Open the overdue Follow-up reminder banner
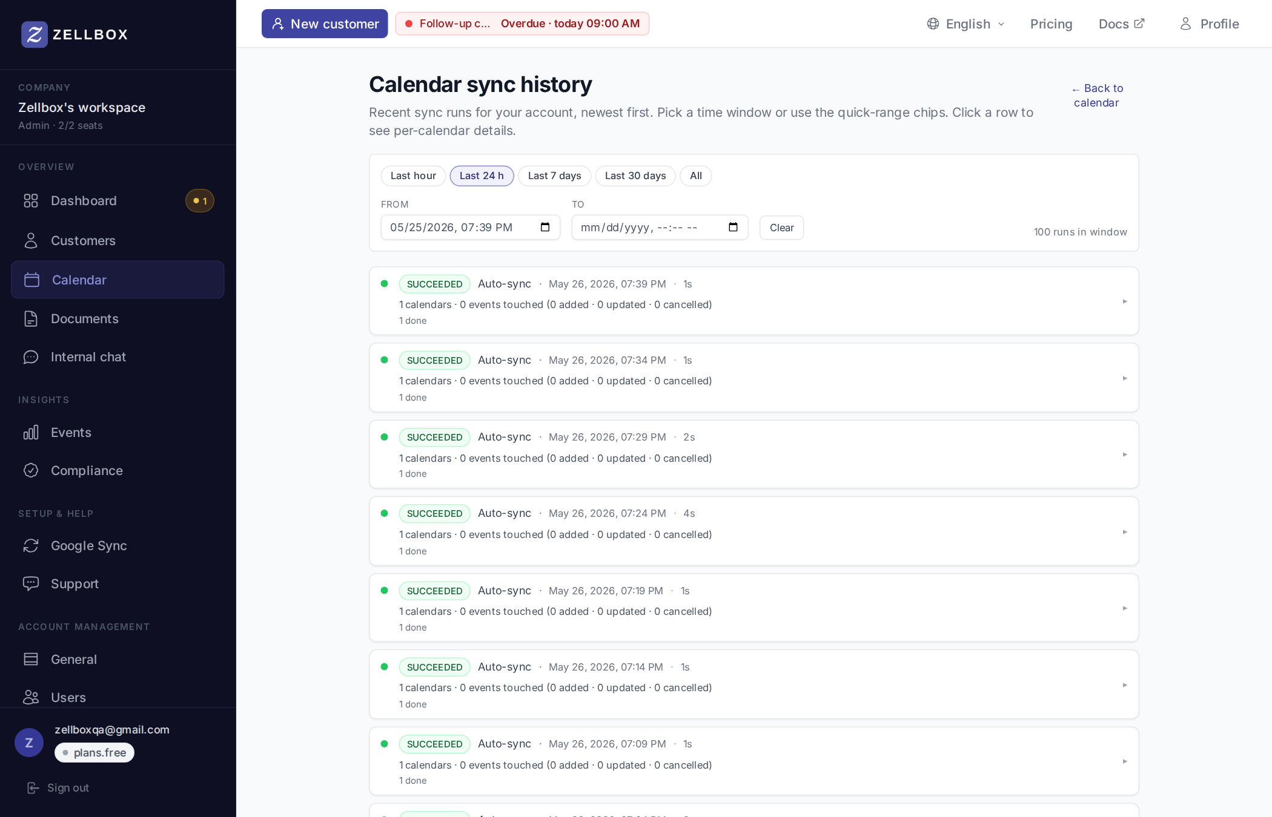1272x817 pixels. (522, 24)
